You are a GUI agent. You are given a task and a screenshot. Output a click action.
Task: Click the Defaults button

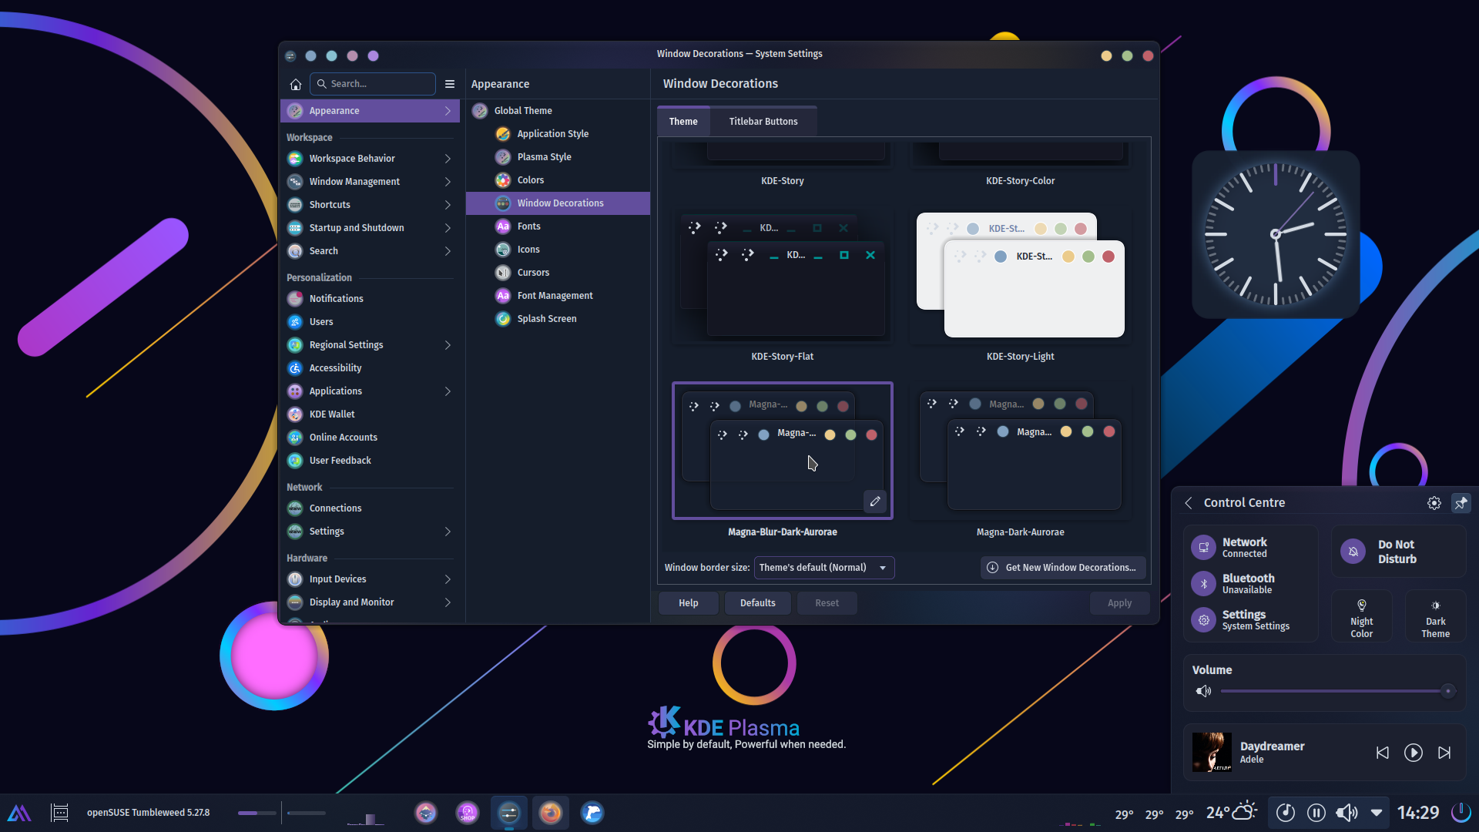[x=758, y=603]
